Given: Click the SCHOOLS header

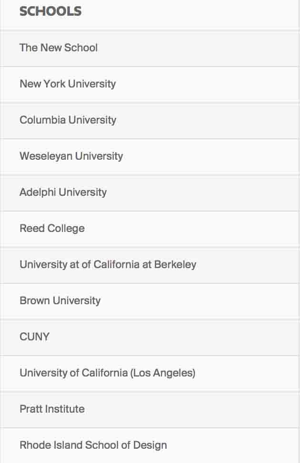Looking at the screenshot, I should coord(50,11).
